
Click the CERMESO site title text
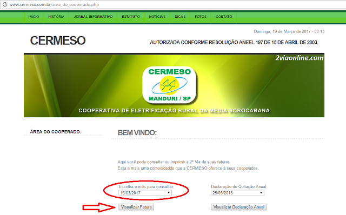coord(58,41)
